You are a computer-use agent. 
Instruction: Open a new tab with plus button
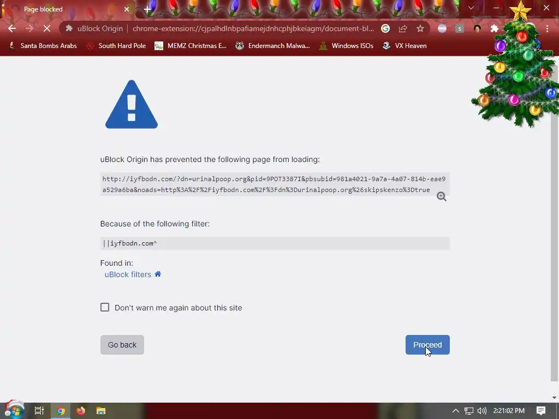[147, 9]
